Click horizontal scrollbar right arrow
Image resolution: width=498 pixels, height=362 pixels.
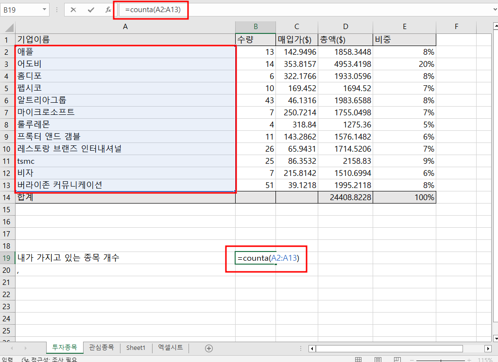coord(488,349)
